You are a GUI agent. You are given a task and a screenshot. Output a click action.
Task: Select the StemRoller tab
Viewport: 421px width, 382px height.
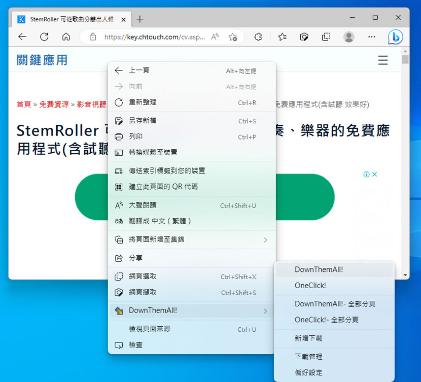(72, 19)
